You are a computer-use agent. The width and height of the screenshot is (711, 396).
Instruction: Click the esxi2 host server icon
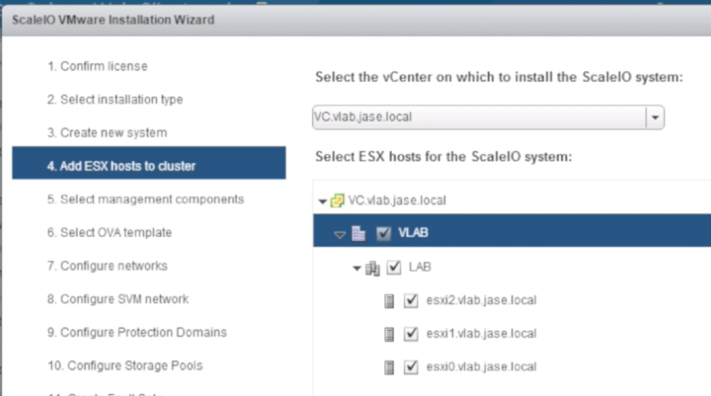tap(390, 301)
